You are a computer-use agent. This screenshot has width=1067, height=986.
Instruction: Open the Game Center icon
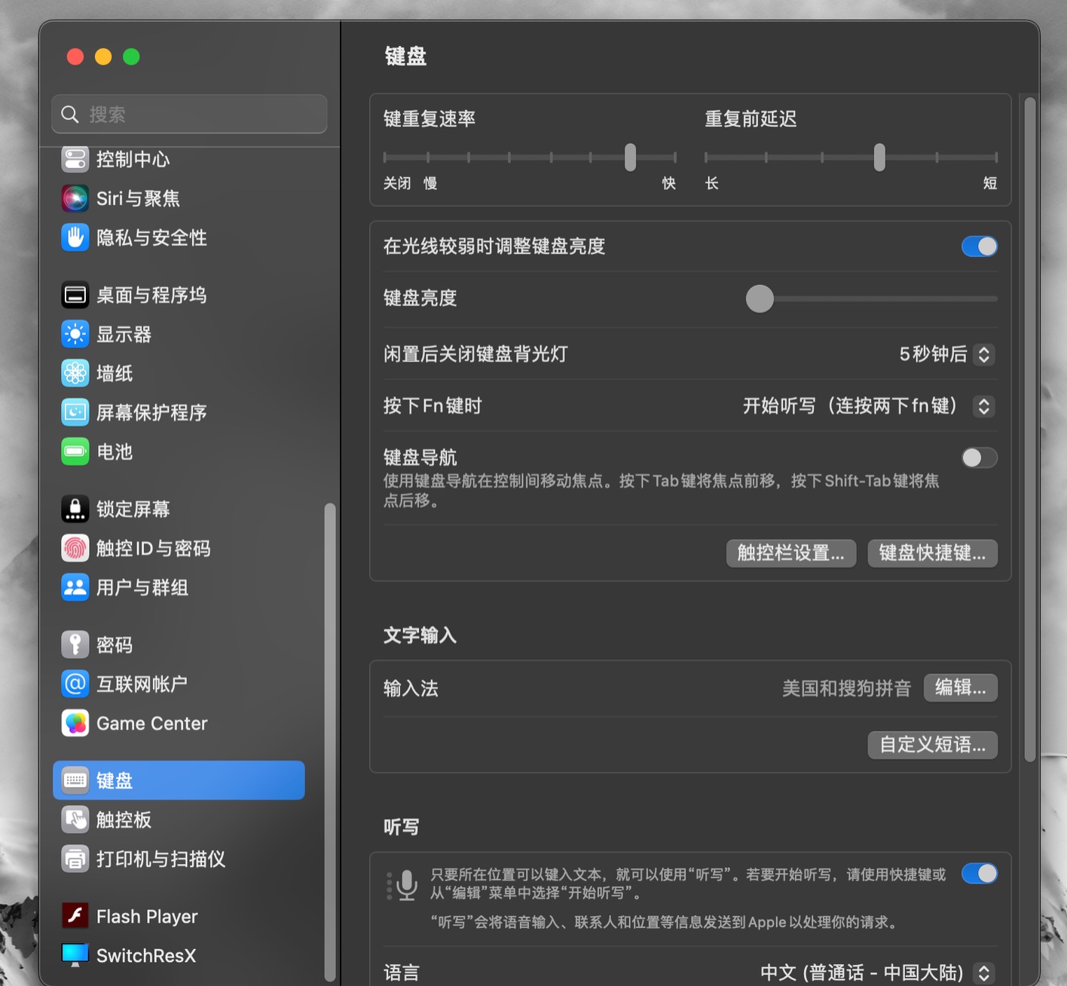coord(75,723)
